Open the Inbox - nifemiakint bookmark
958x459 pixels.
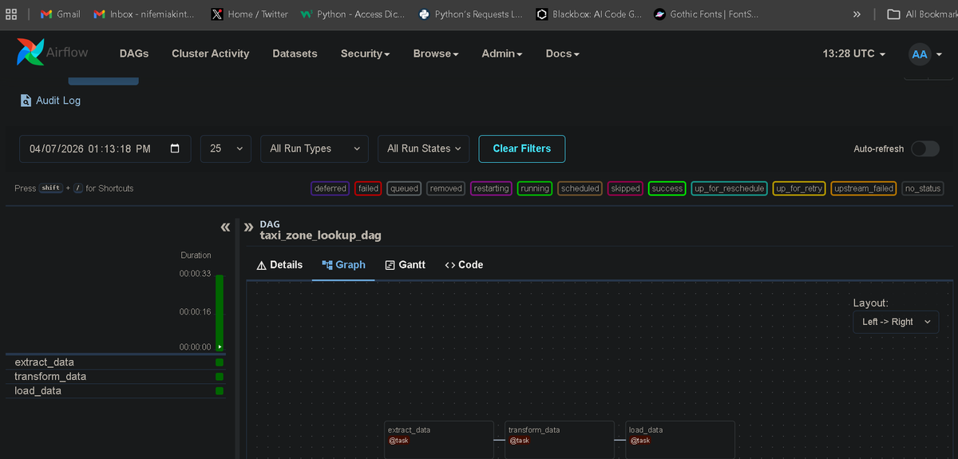(145, 14)
